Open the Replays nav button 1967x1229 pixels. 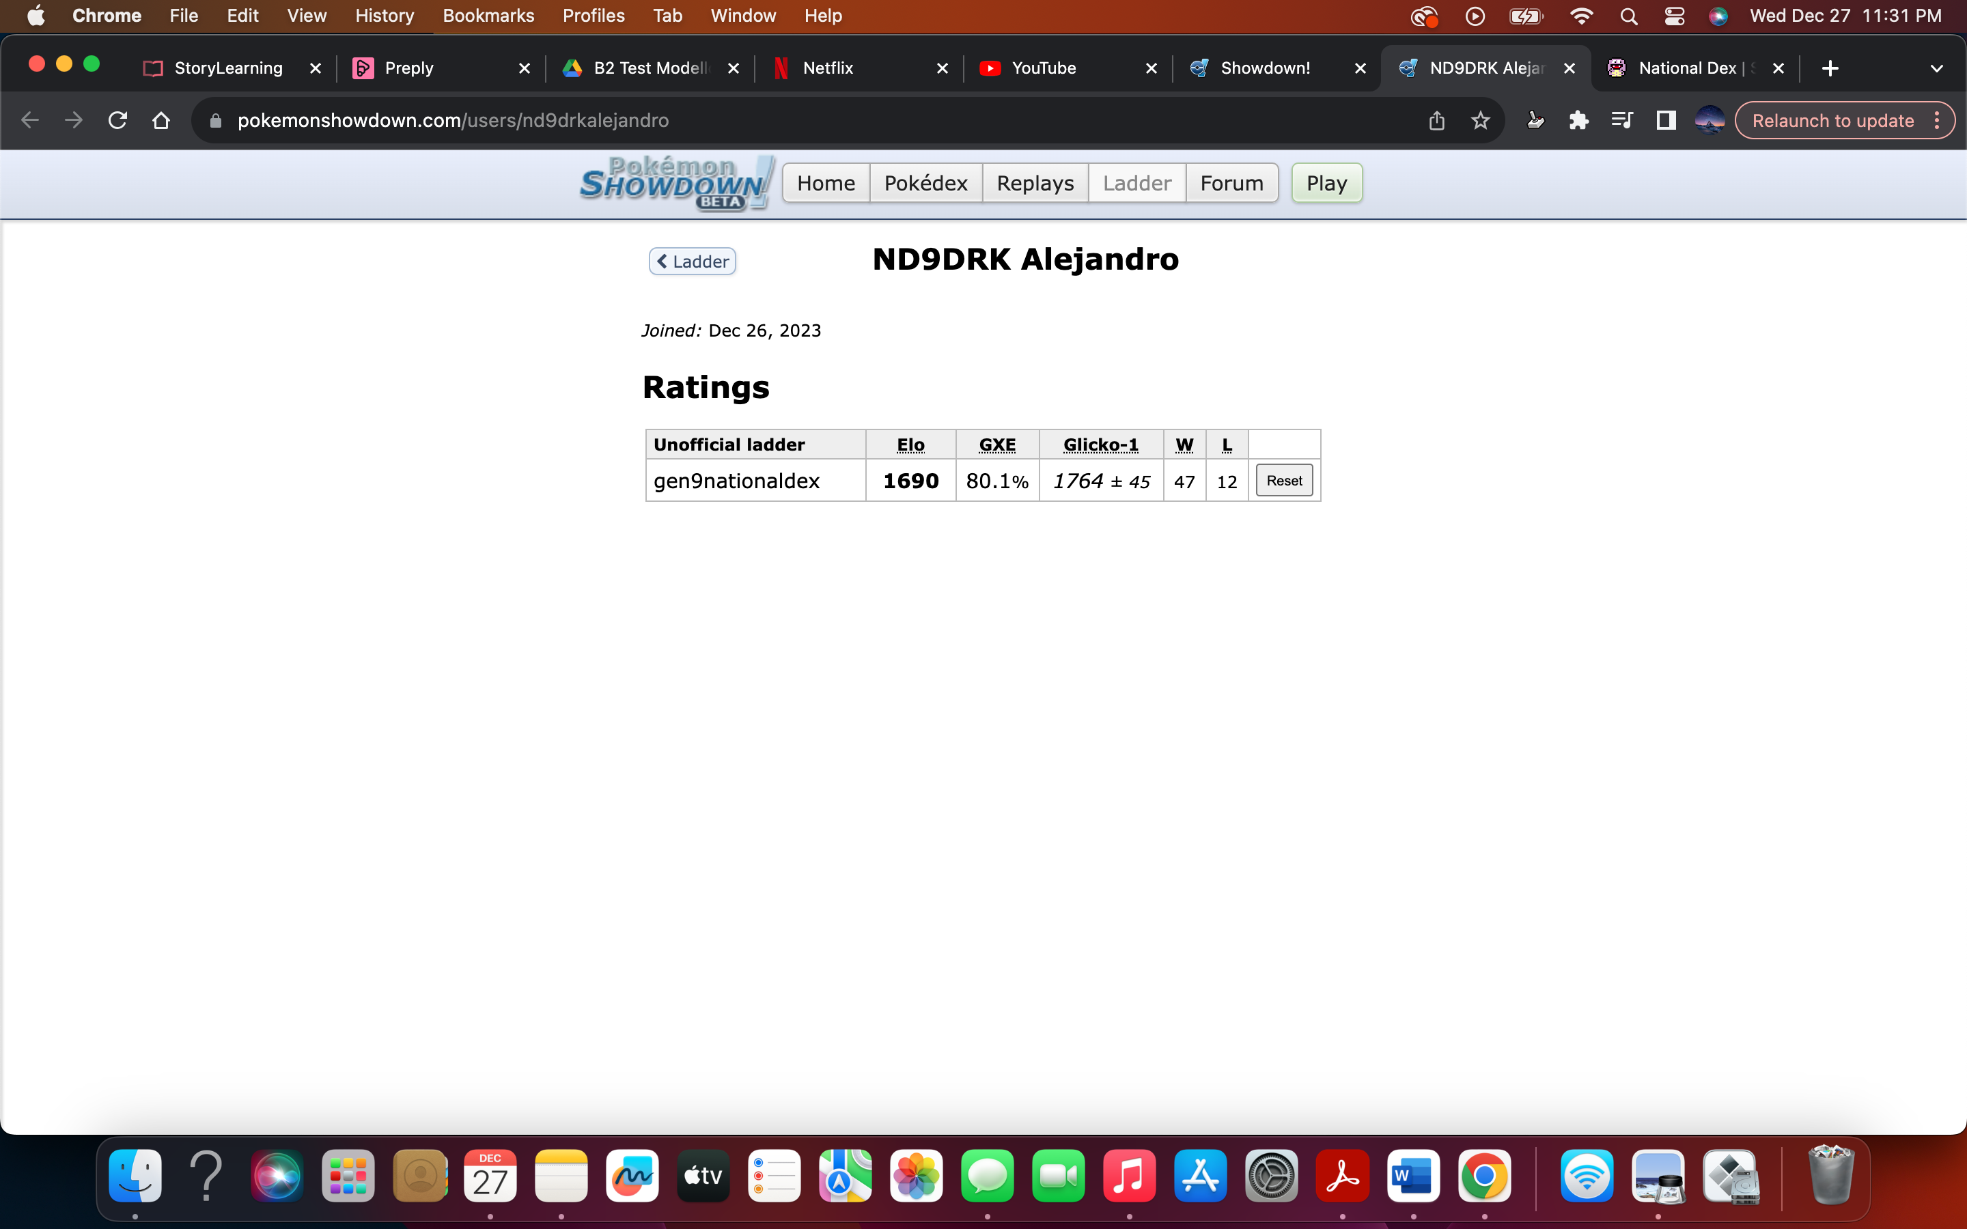click(1035, 183)
